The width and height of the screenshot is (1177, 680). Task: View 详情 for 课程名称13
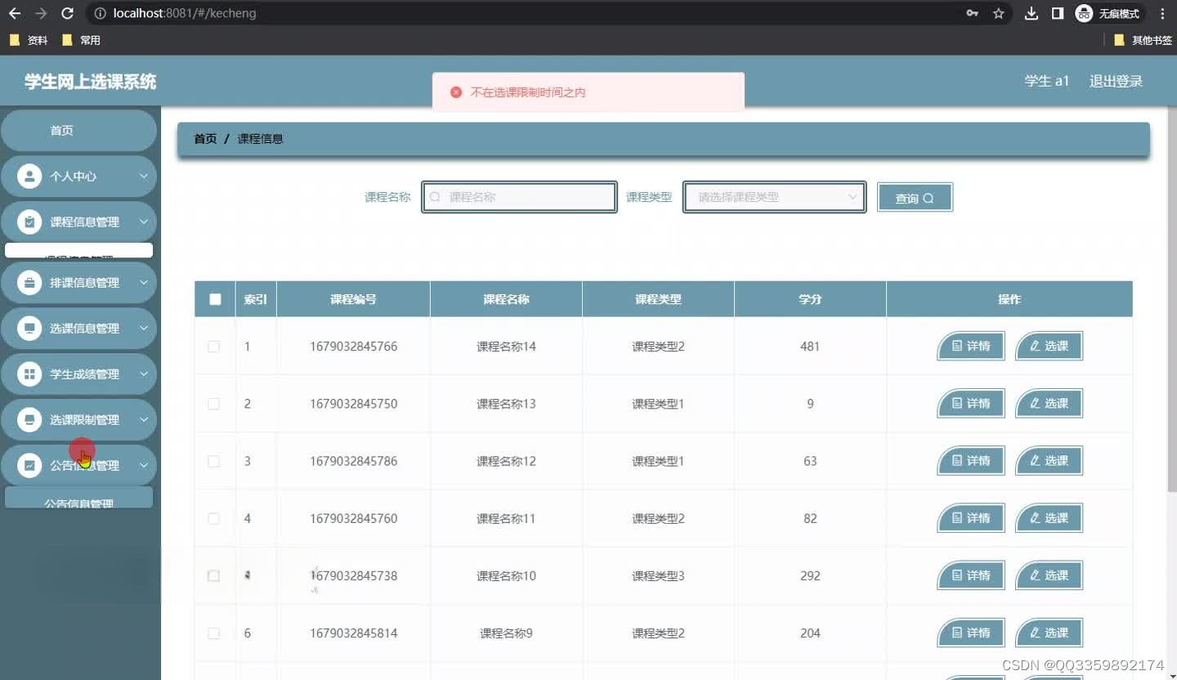[970, 404]
